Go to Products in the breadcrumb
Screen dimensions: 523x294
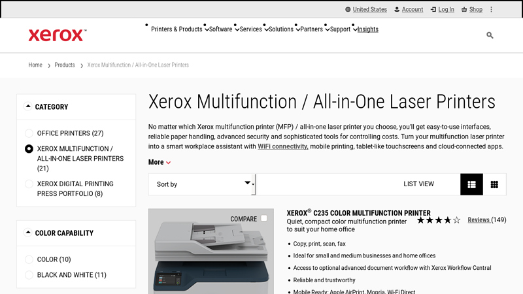click(x=65, y=65)
